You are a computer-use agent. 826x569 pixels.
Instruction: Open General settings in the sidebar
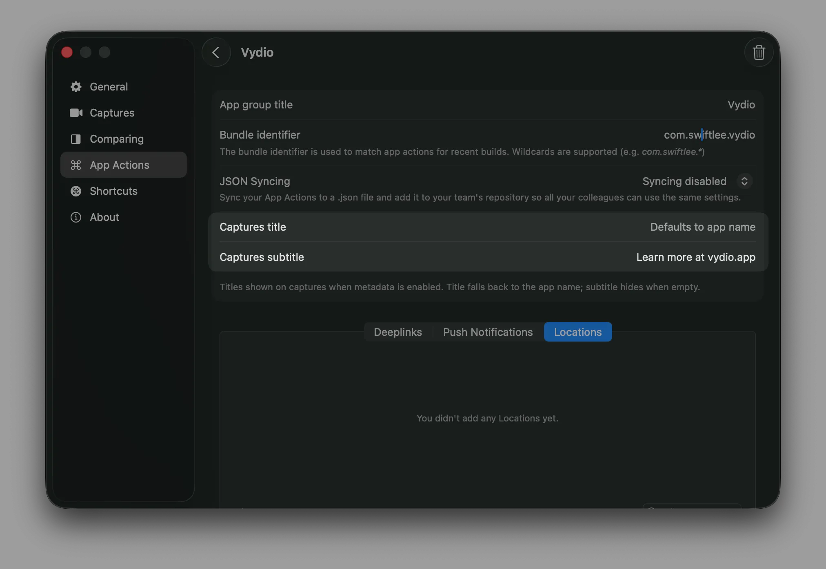(124, 86)
